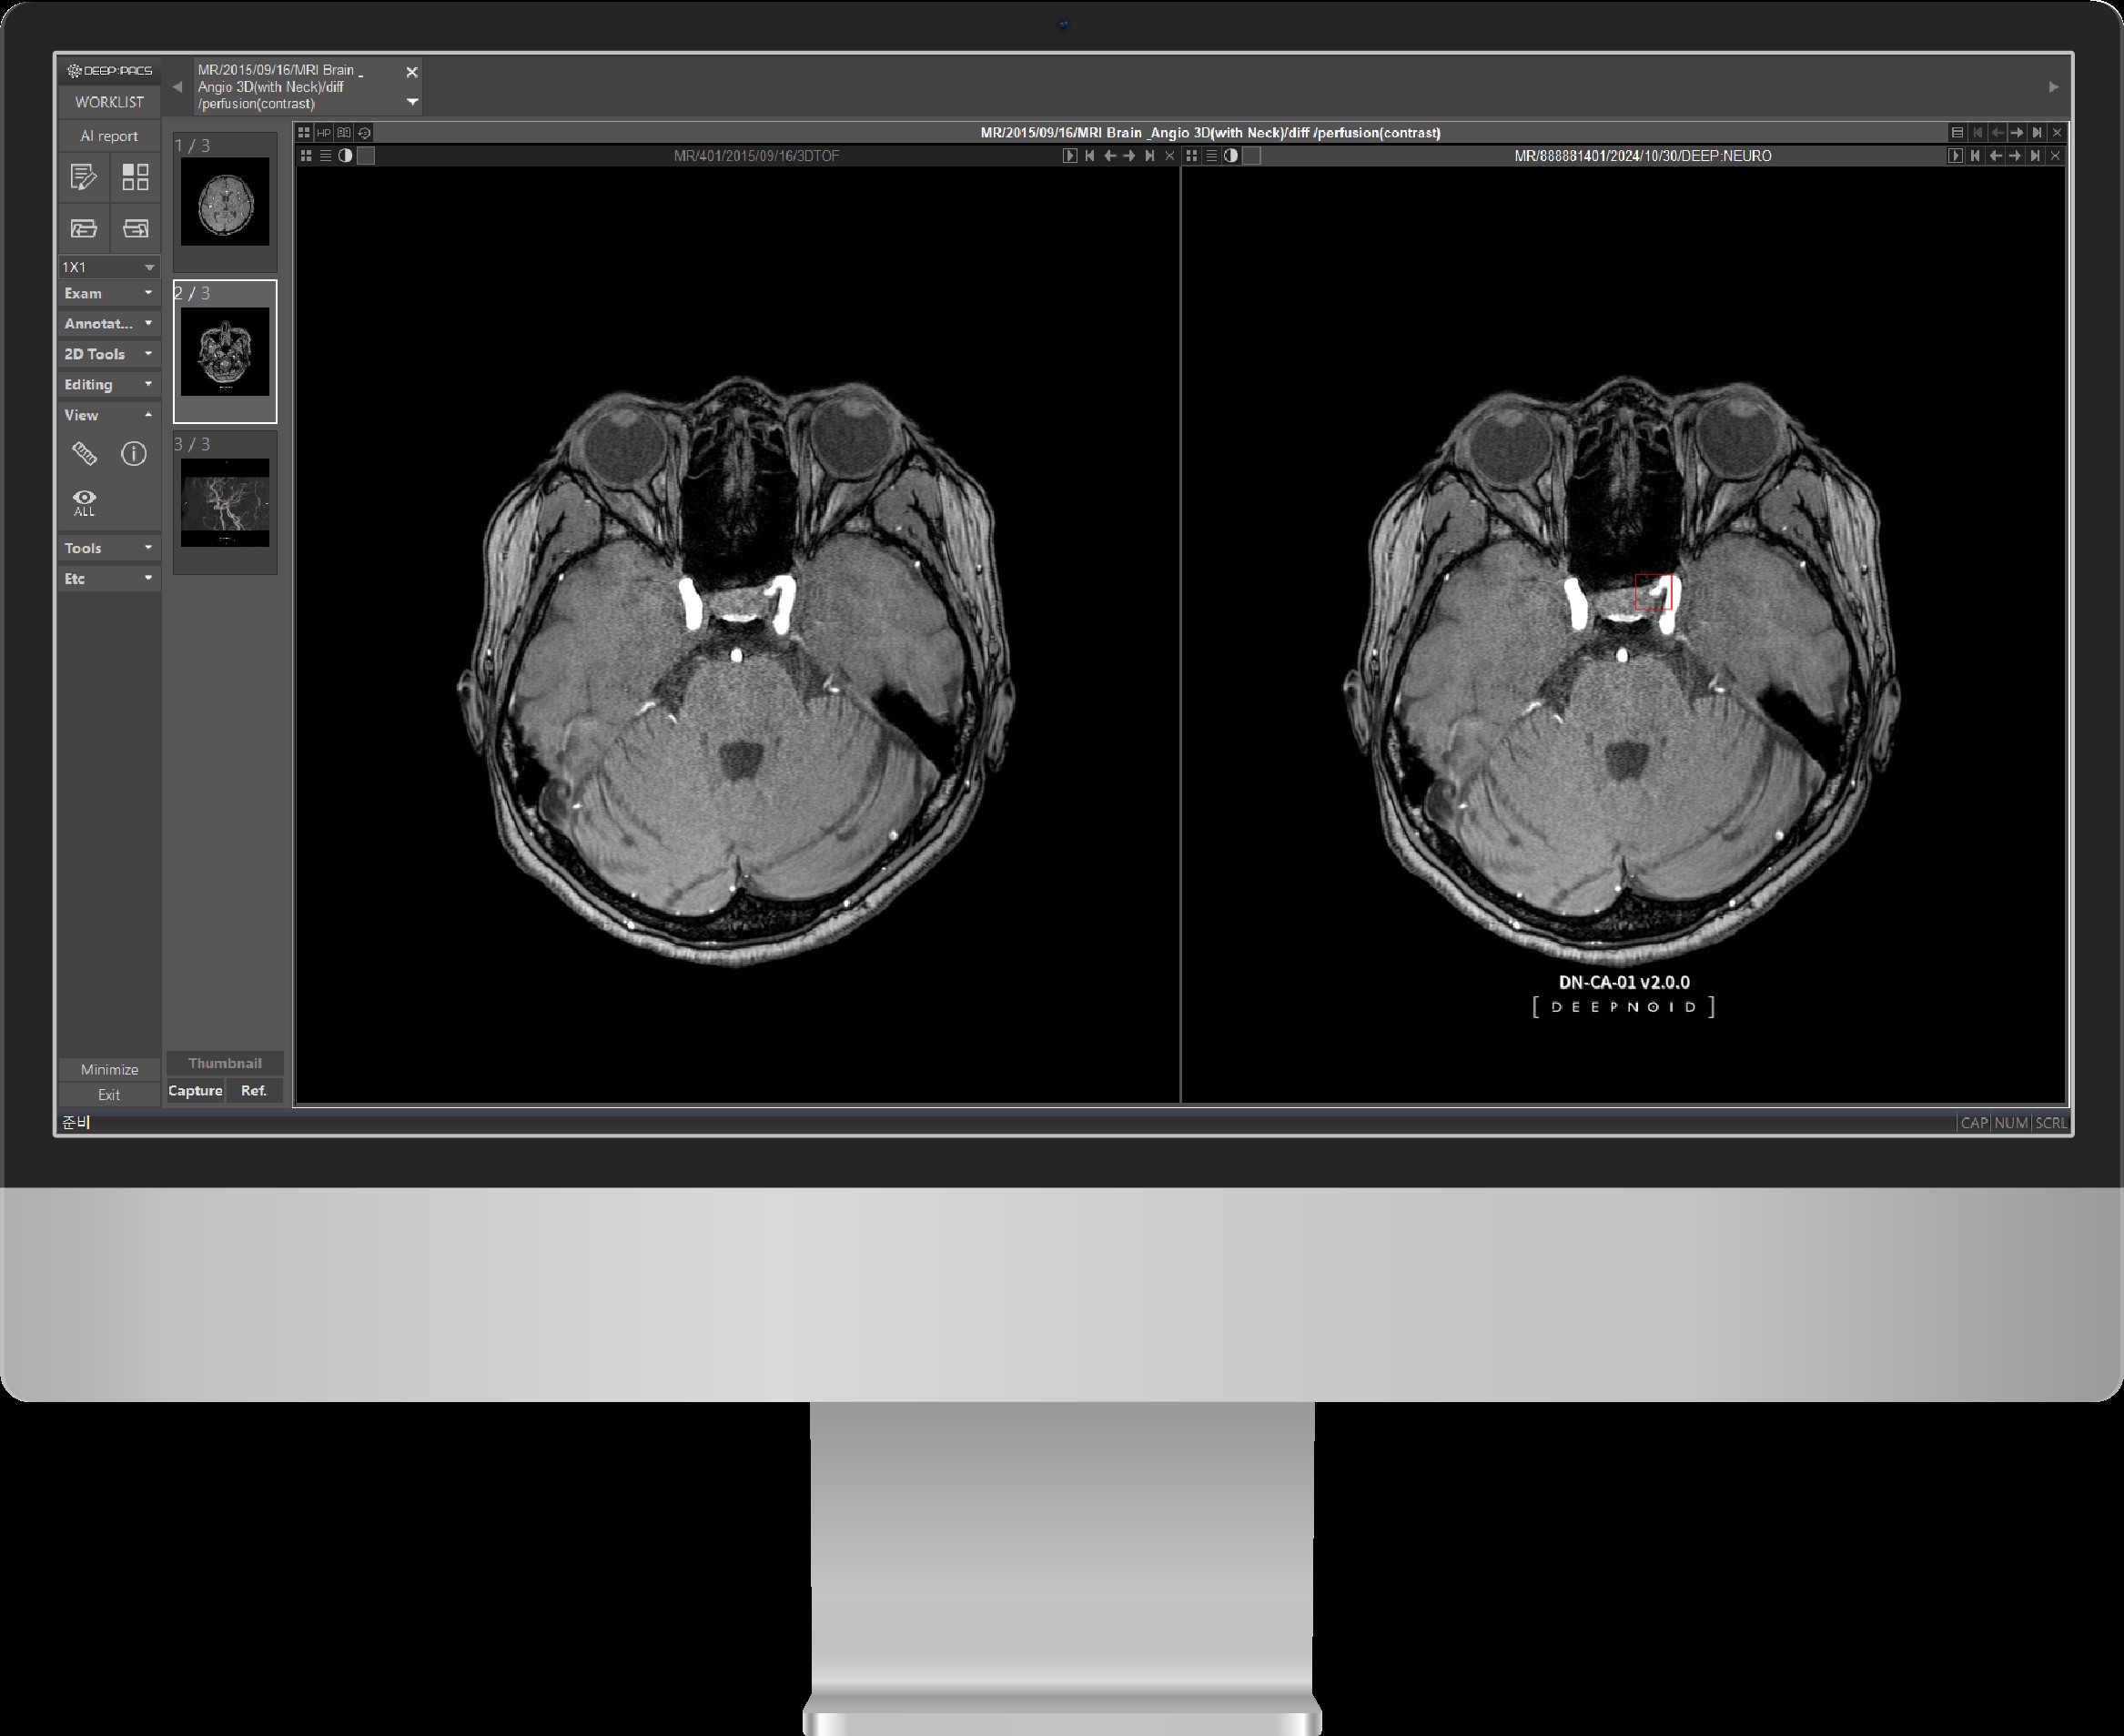Open the study tab dropdown arrow

pos(412,102)
